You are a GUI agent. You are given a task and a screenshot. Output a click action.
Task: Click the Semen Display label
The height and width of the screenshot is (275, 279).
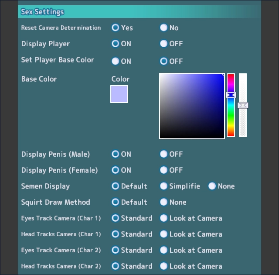point(45,186)
